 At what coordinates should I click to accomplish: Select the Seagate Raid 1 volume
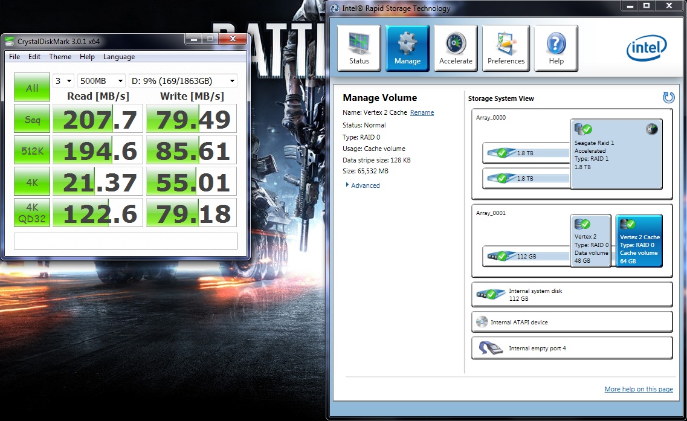616,154
